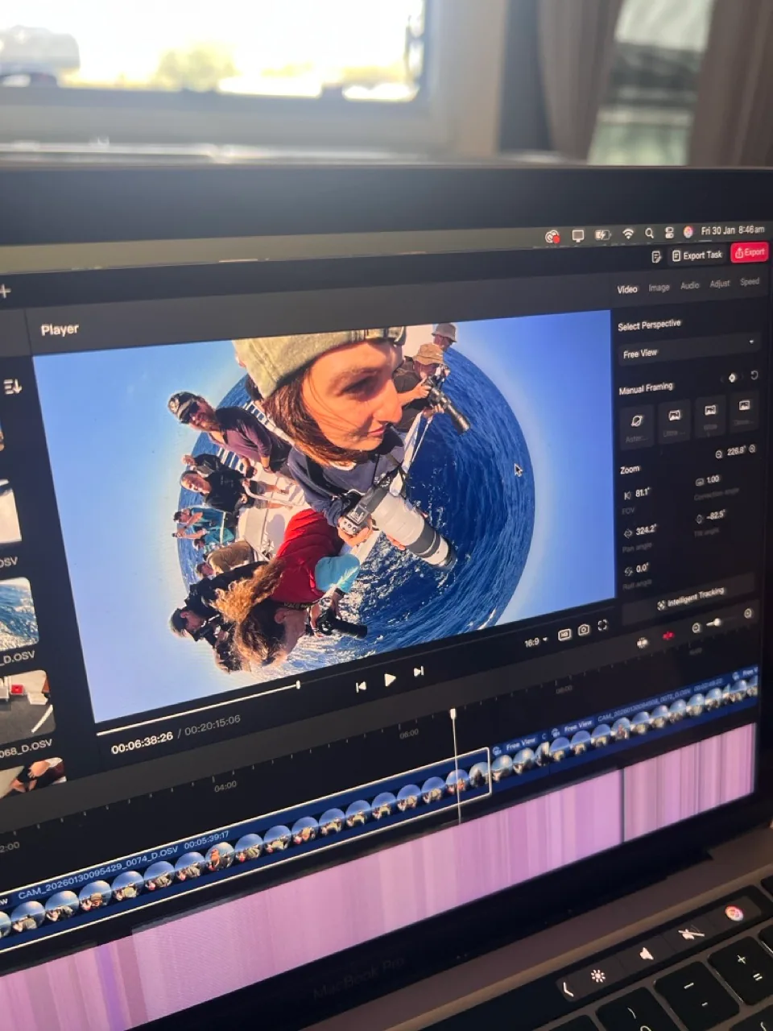
Task: Take a snapshot with the camera icon
Action: (583, 630)
